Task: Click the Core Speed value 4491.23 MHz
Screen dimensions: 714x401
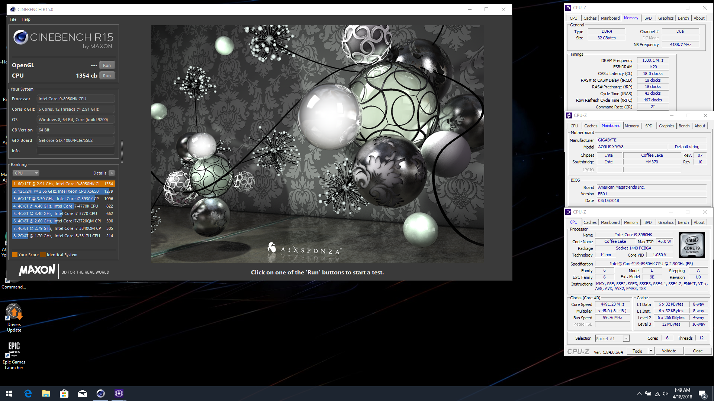Action: click(612, 304)
